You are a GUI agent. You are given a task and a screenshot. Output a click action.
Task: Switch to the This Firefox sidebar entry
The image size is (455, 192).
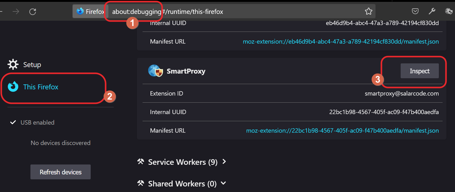pyautogui.click(x=41, y=87)
